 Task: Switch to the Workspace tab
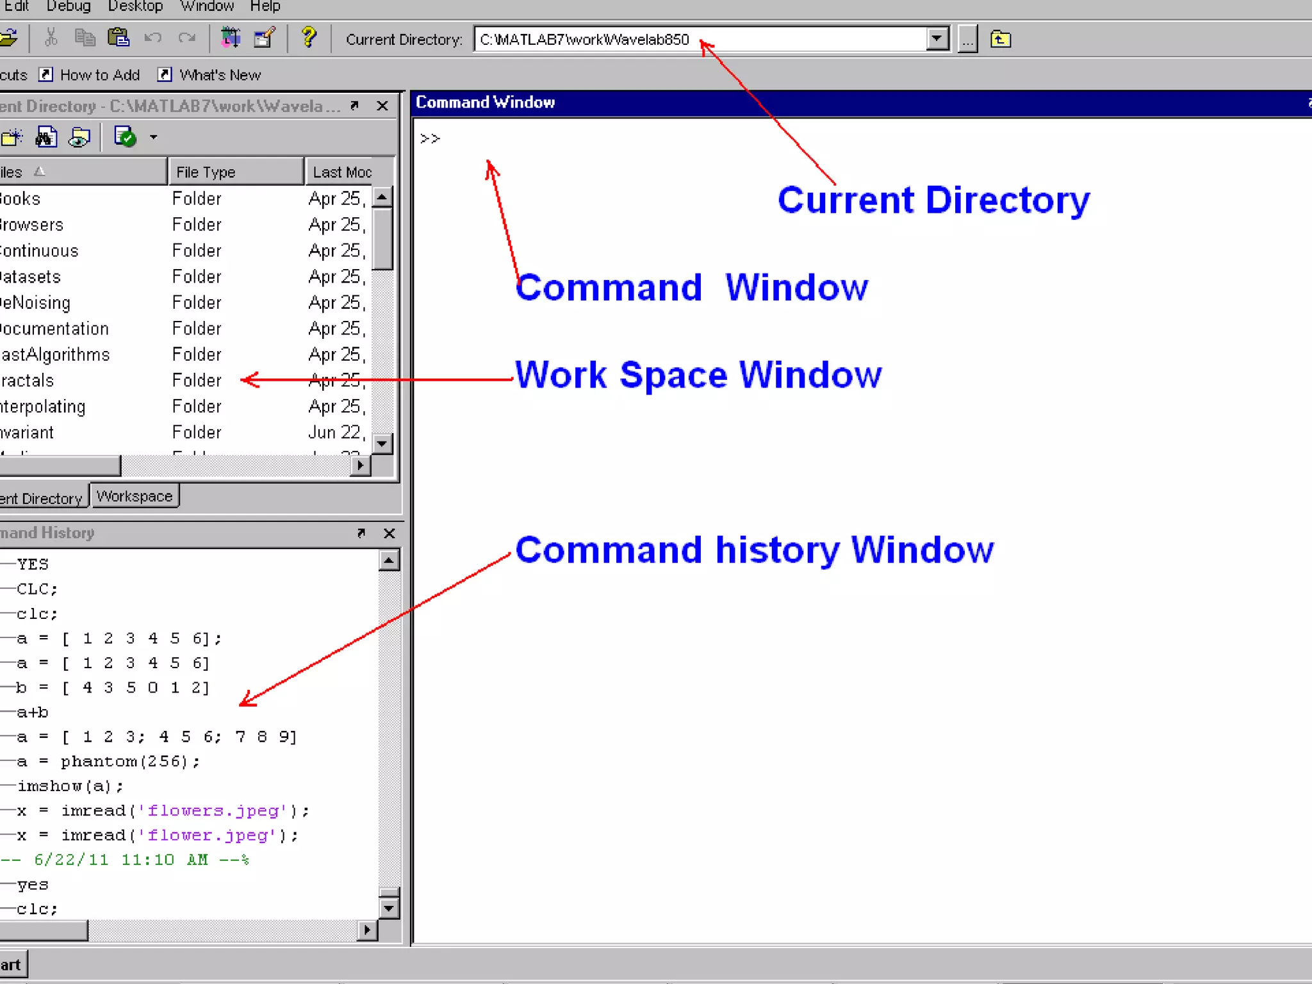point(135,496)
